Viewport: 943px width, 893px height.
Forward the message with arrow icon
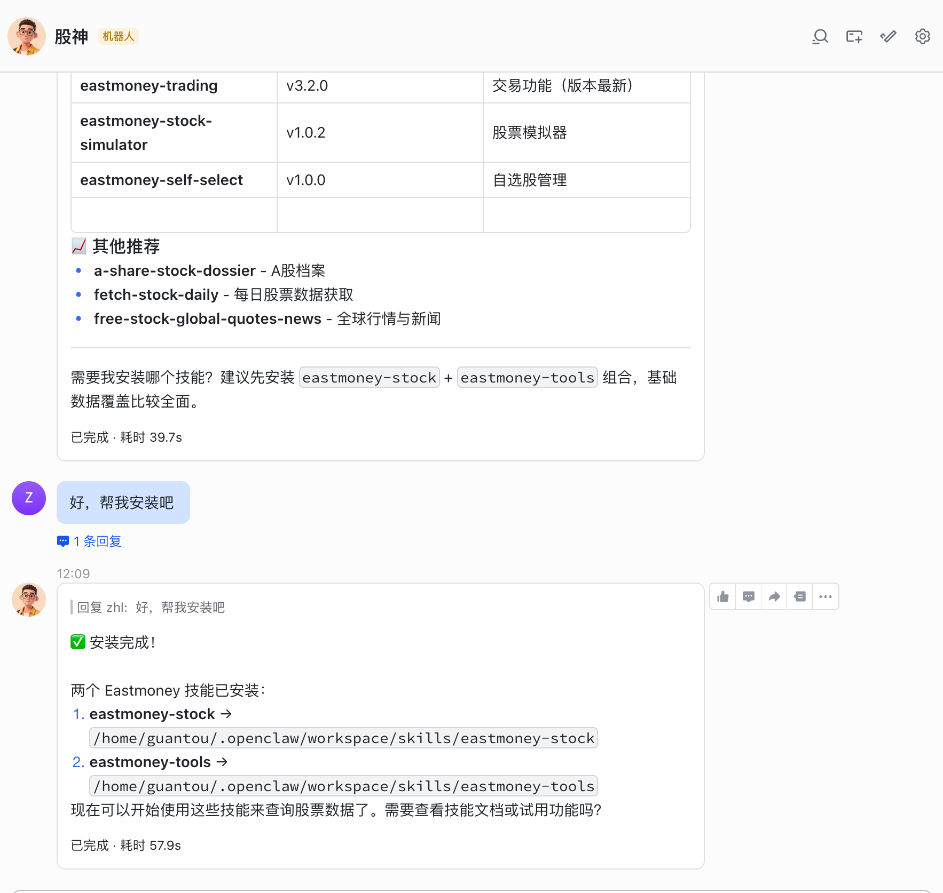point(774,596)
